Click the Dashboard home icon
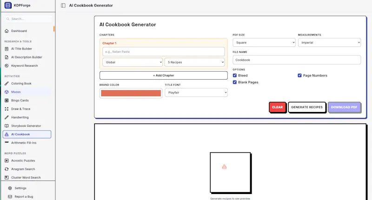The width and height of the screenshot is (372, 200). (7, 31)
